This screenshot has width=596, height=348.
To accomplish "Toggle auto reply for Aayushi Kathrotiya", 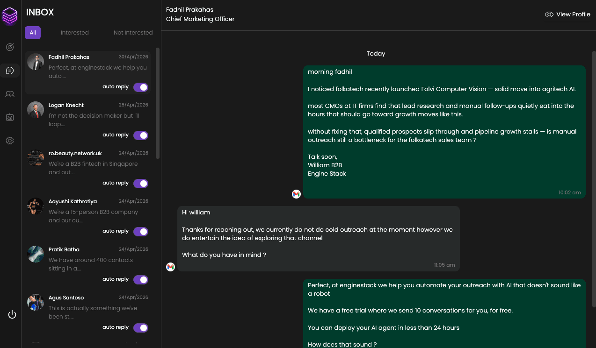I will coord(141,232).
